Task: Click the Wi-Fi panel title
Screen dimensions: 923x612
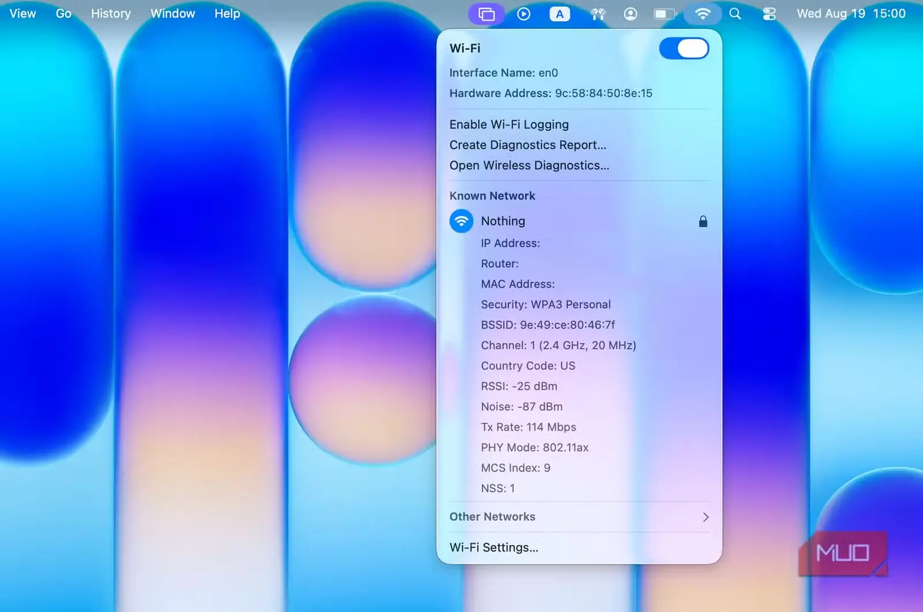Action: pos(465,48)
